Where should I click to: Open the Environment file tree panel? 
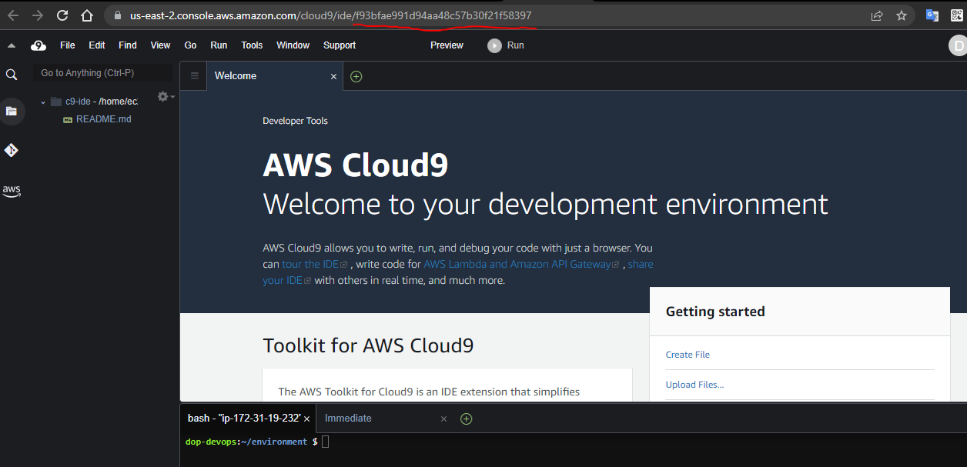(12, 111)
